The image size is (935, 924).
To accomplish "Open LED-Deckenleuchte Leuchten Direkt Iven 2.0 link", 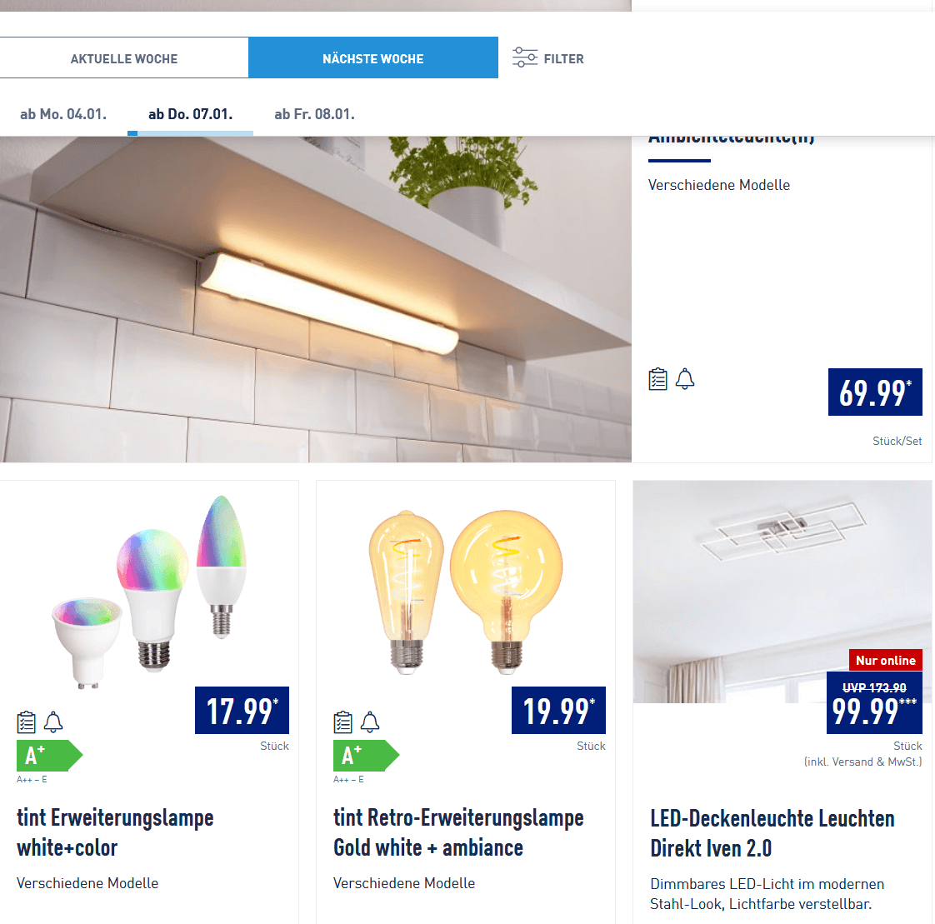I will 772,833.
